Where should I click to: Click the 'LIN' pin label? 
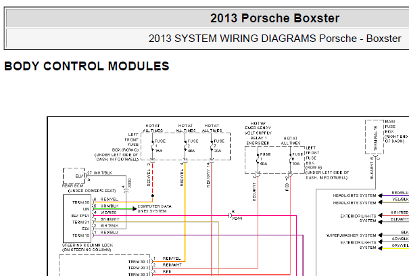[86, 209]
